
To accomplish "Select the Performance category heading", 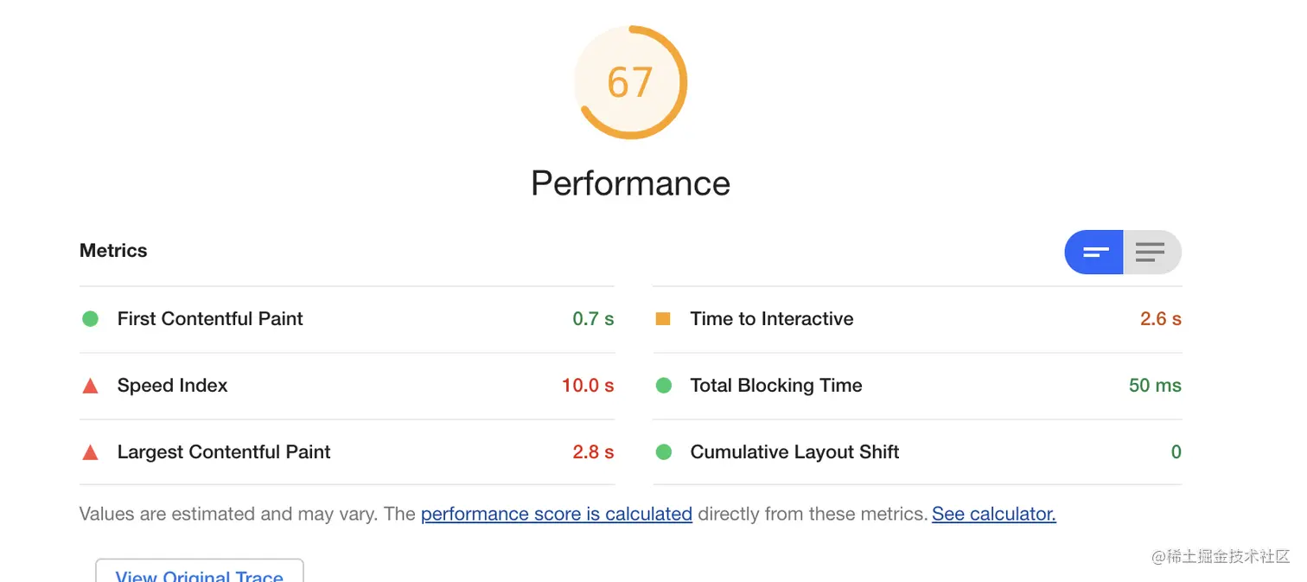I will pyautogui.click(x=630, y=183).
